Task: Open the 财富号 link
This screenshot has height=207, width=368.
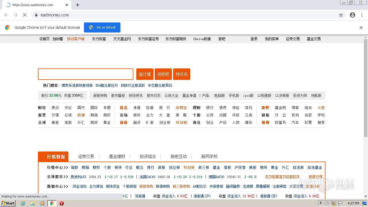Action: [280, 122]
